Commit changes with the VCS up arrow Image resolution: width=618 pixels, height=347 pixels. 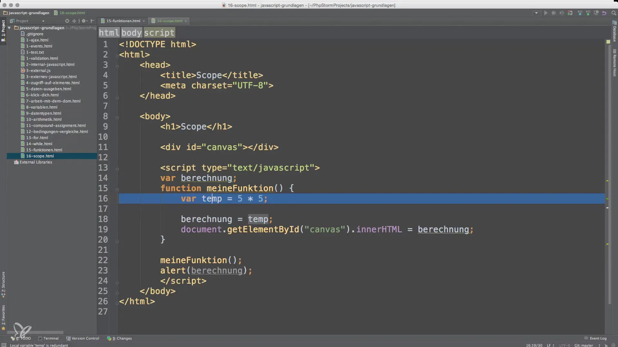pyautogui.click(x=588, y=13)
